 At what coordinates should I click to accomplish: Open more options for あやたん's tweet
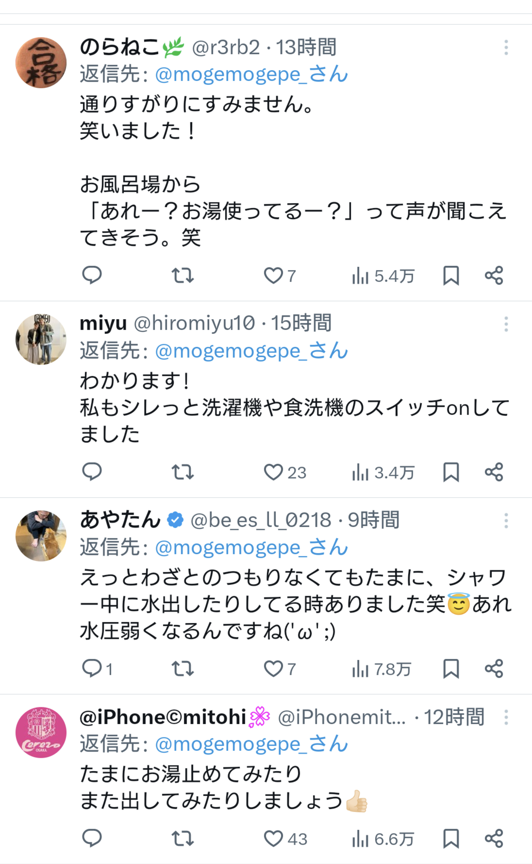coord(506,521)
